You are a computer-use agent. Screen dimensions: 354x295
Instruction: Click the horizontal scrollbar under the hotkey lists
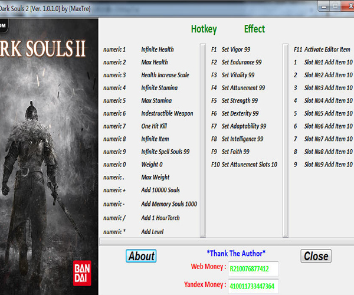pos(227,242)
